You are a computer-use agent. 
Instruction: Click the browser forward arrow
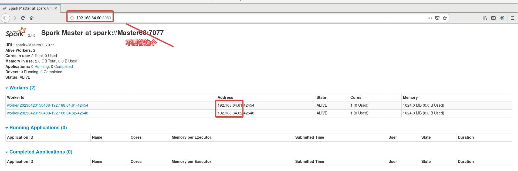(15, 18)
